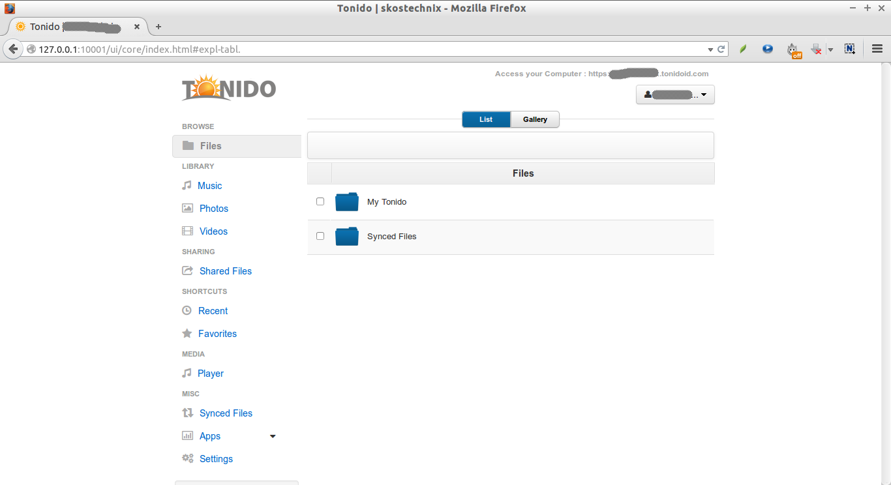Open the Apps link in sidebar
Image resolution: width=891 pixels, height=485 pixels.
point(210,436)
